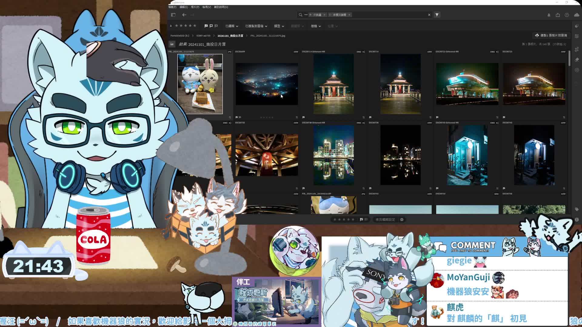
Task: Remove the 已挑選 search filter chip
Action: [x=324, y=15]
